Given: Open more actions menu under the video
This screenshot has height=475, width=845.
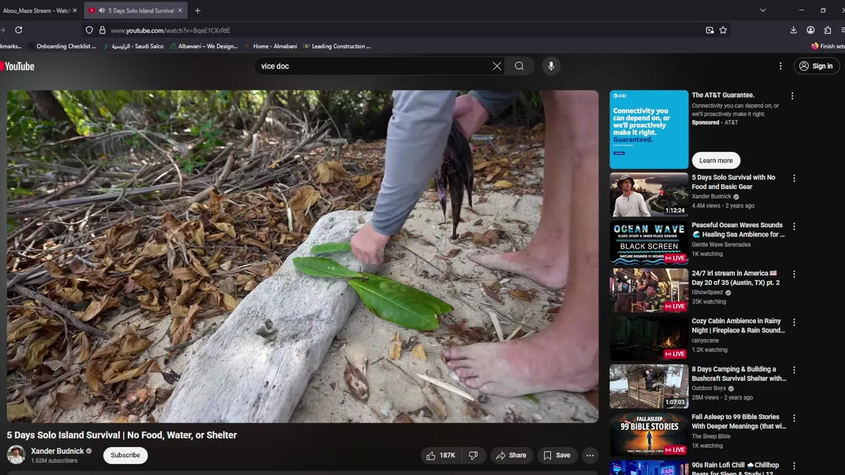Looking at the screenshot, I should point(590,455).
